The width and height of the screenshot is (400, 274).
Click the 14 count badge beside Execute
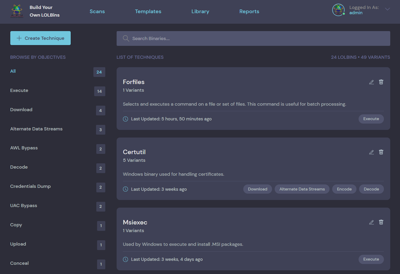click(99, 91)
